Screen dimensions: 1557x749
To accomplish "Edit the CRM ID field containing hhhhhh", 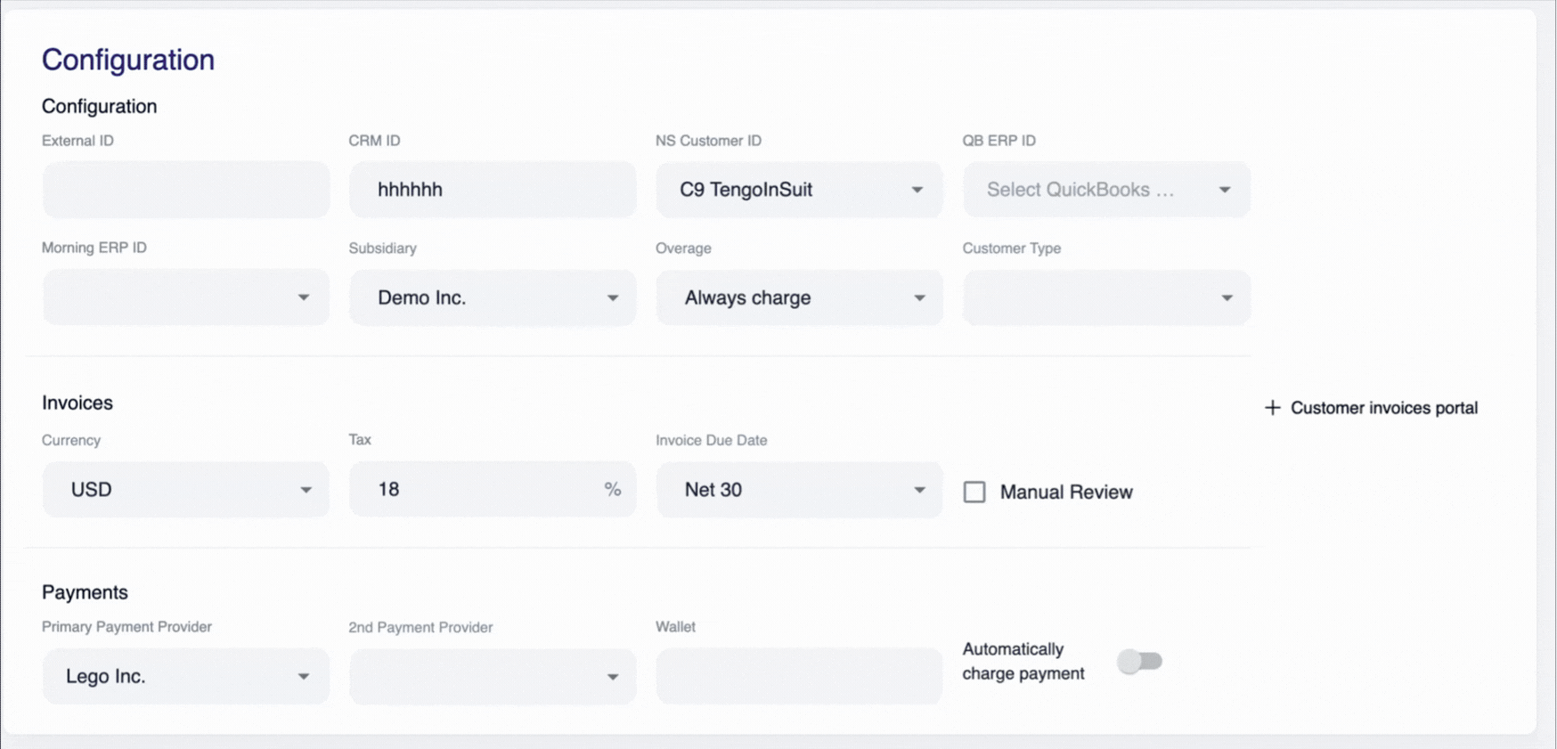I will pyautogui.click(x=493, y=190).
